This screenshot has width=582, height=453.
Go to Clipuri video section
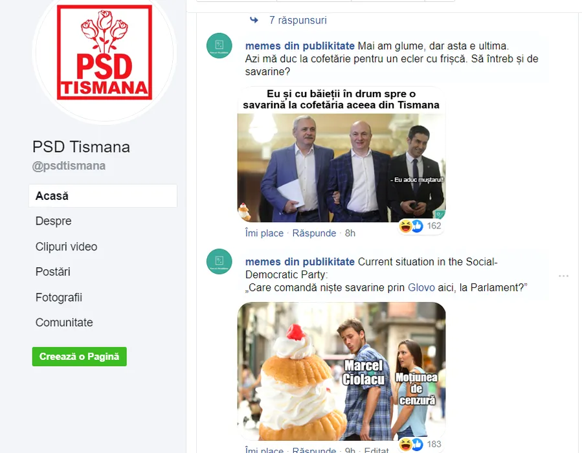coord(67,247)
